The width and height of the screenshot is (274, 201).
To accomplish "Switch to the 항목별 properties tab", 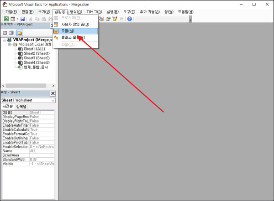I will [x=21, y=107].
